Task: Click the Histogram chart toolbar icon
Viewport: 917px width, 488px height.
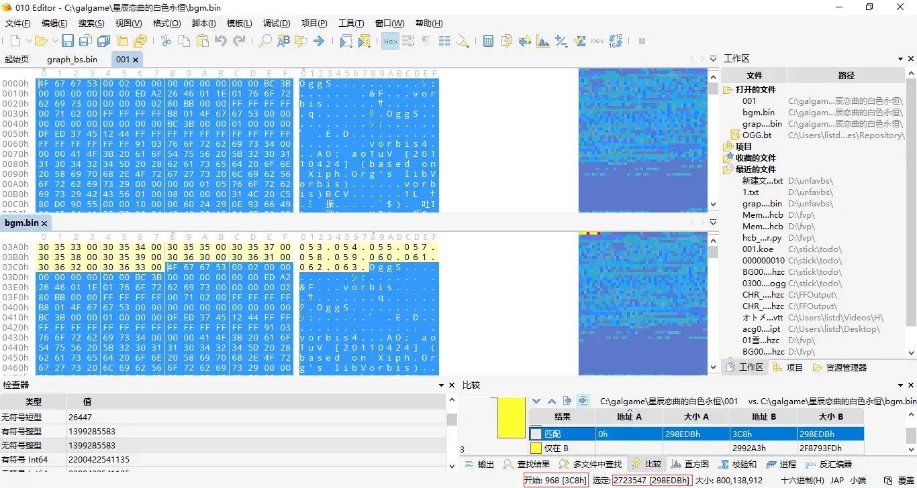Action: pos(543,41)
